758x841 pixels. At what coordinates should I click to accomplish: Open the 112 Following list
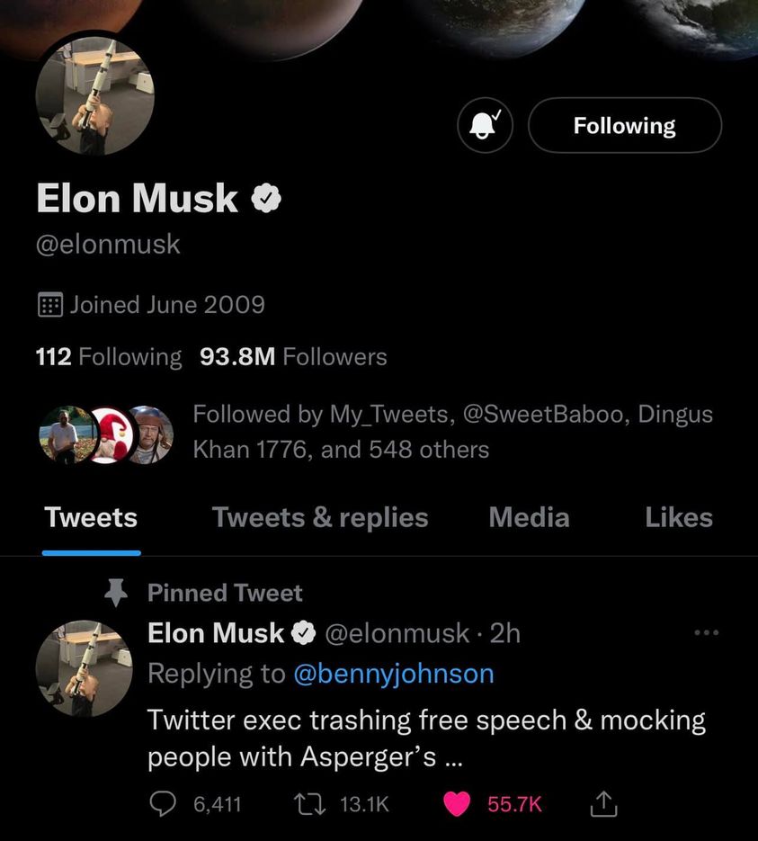coord(108,356)
